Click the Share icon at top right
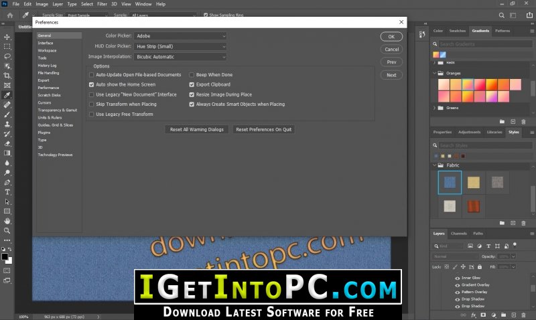This screenshot has height=320, width=536. click(x=529, y=15)
